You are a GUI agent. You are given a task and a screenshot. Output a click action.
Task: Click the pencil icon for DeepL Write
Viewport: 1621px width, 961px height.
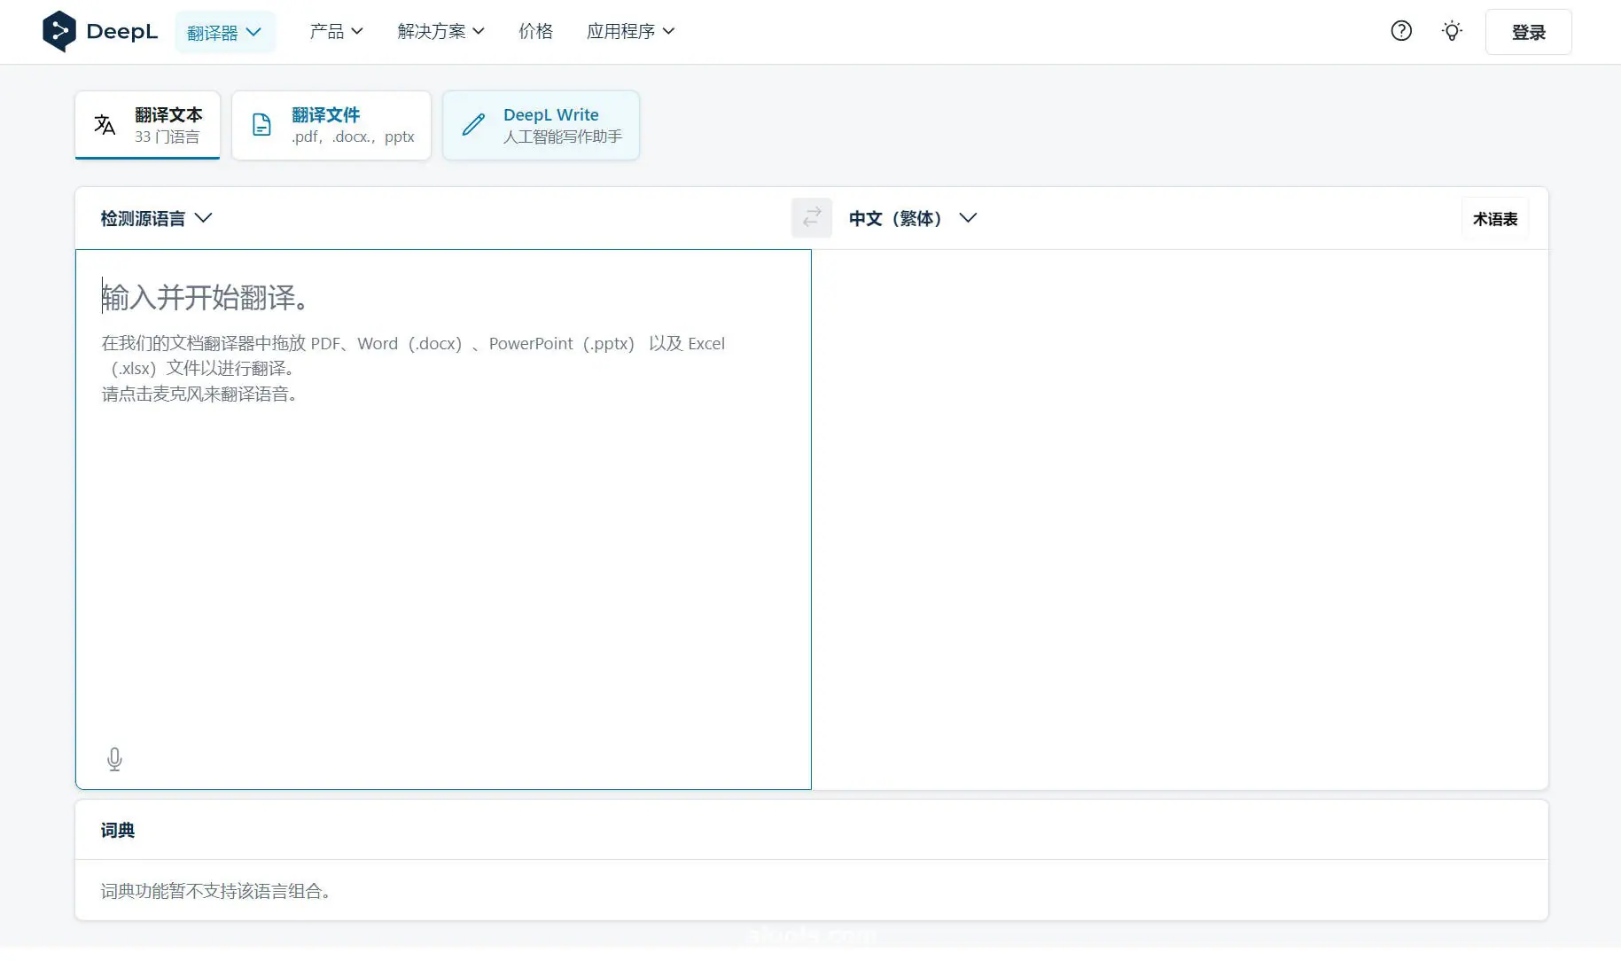tap(473, 125)
